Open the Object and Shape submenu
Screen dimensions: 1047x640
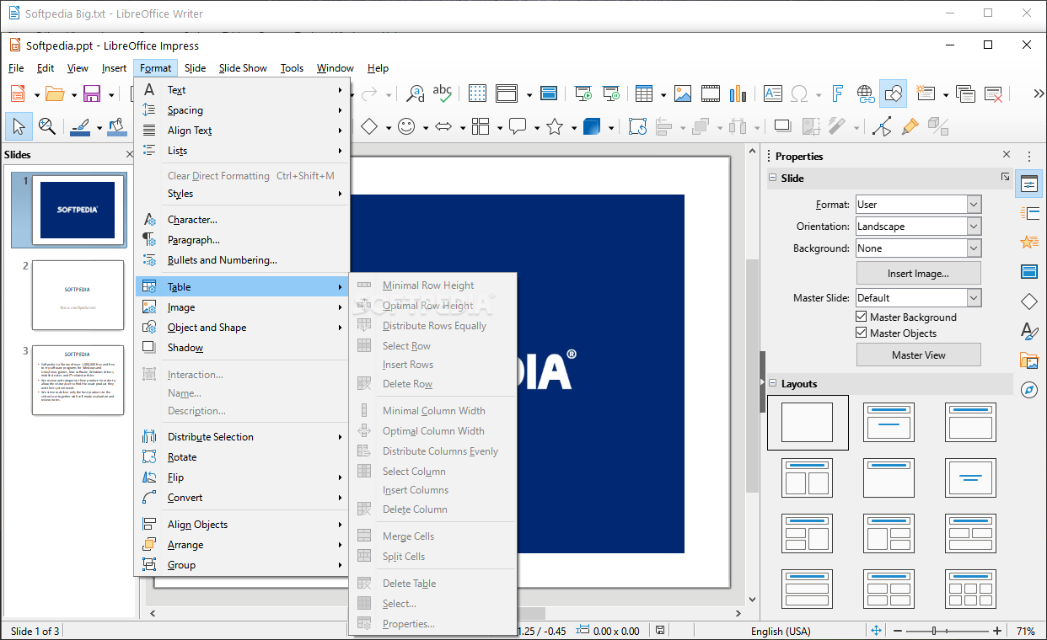[x=242, y=328]
